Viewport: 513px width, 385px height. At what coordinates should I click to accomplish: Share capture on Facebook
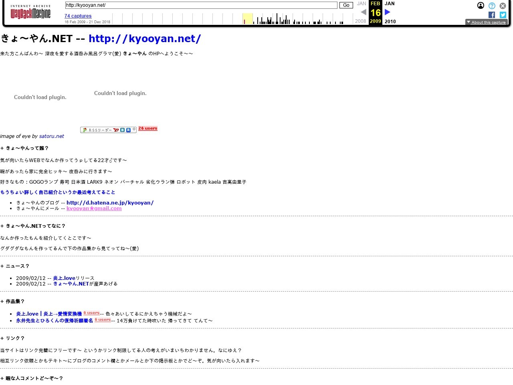[x=492, y=15]
